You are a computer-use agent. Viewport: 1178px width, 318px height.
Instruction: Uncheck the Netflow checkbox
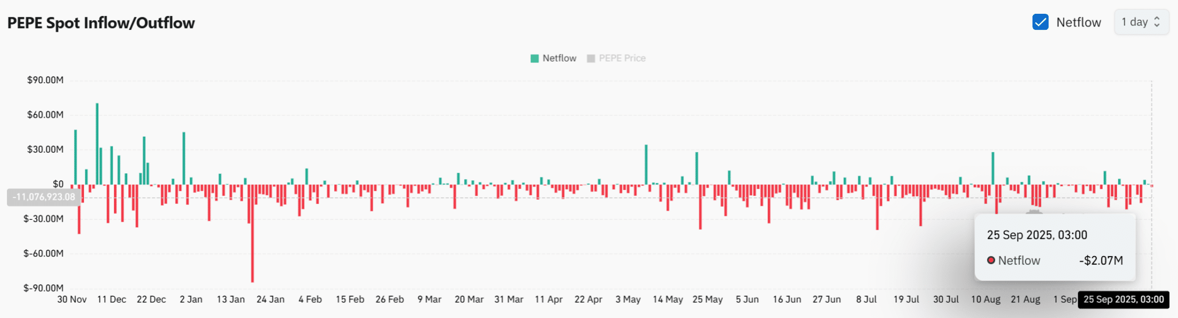tap(1040, 22)
